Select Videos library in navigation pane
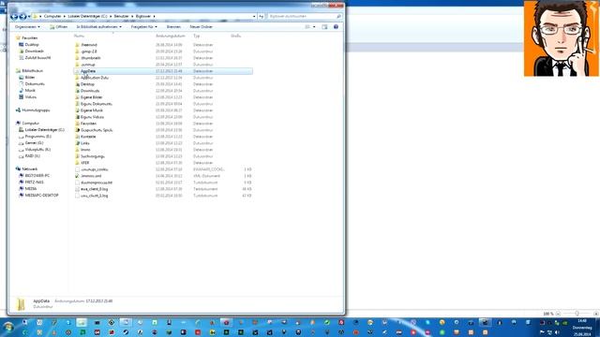The image size is (600, 337). click(x=31, y=97)
